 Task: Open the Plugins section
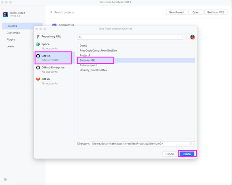11,39
